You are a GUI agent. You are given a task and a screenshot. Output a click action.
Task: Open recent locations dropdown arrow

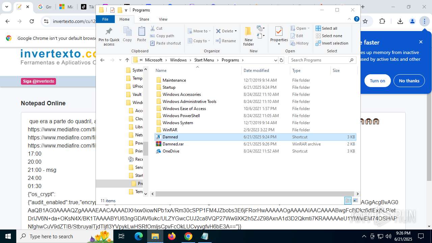click(120, 60)
